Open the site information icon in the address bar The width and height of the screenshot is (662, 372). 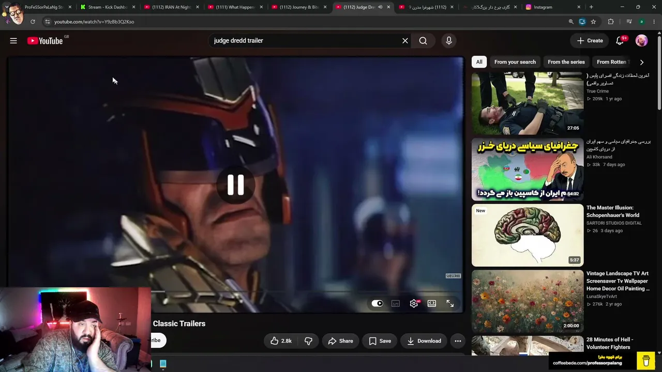(x=47, y=22)
